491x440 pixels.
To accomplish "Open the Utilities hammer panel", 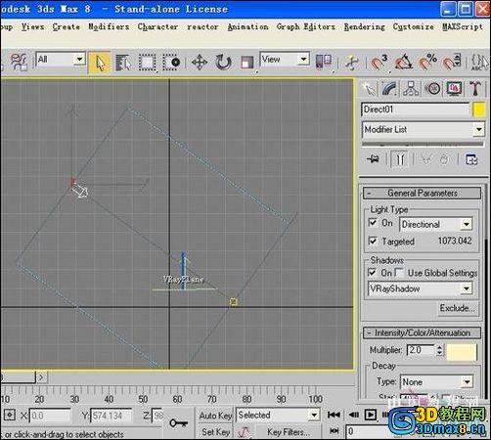I will click(475, 89).
